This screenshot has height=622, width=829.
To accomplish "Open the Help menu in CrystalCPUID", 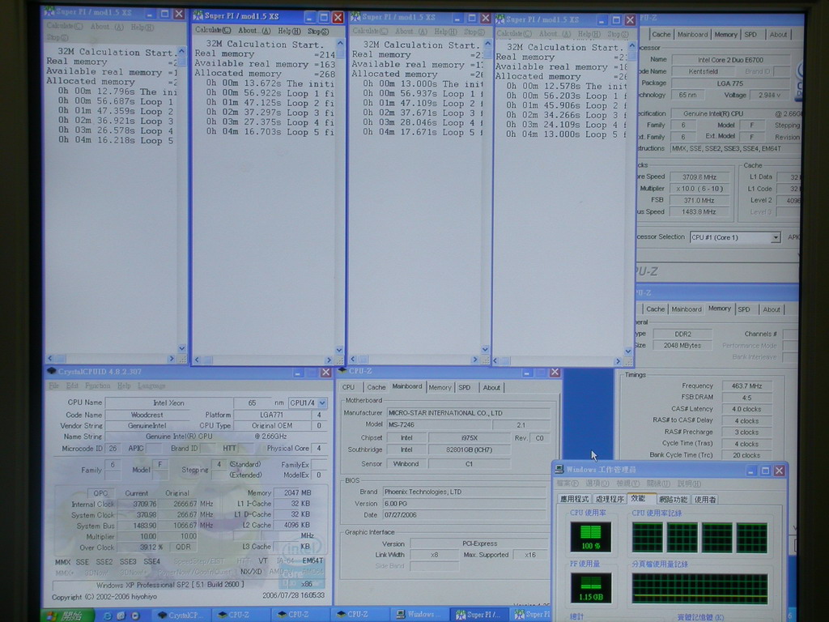I will click(124, 386).
